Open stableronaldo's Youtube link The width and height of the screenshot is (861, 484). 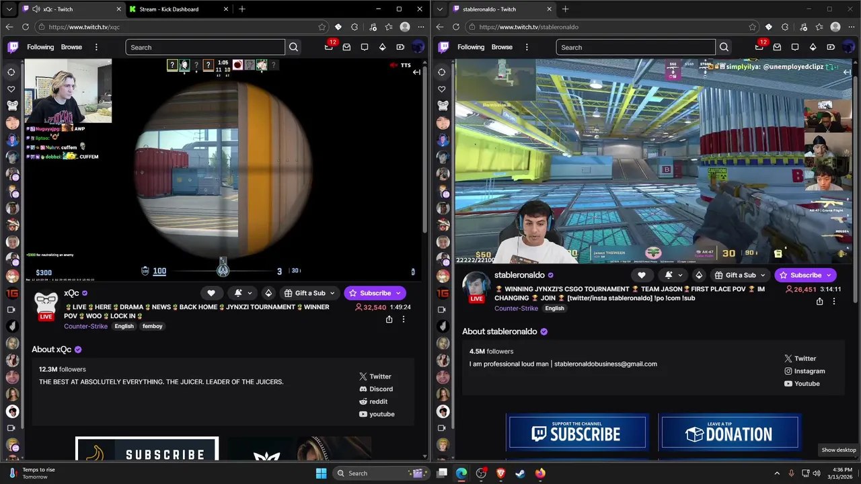(x=802, y=384)
